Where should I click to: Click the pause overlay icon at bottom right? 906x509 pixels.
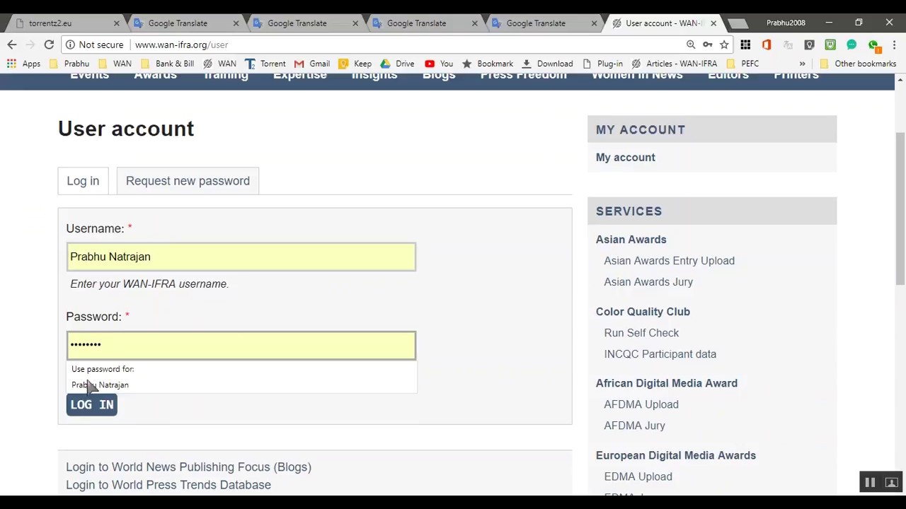click(x=870, y=483)
